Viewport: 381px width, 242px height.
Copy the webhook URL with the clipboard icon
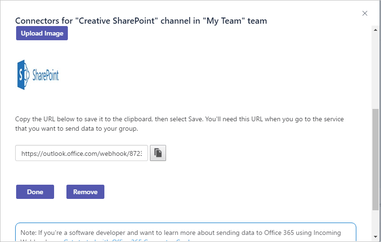[x=158, y=153]
